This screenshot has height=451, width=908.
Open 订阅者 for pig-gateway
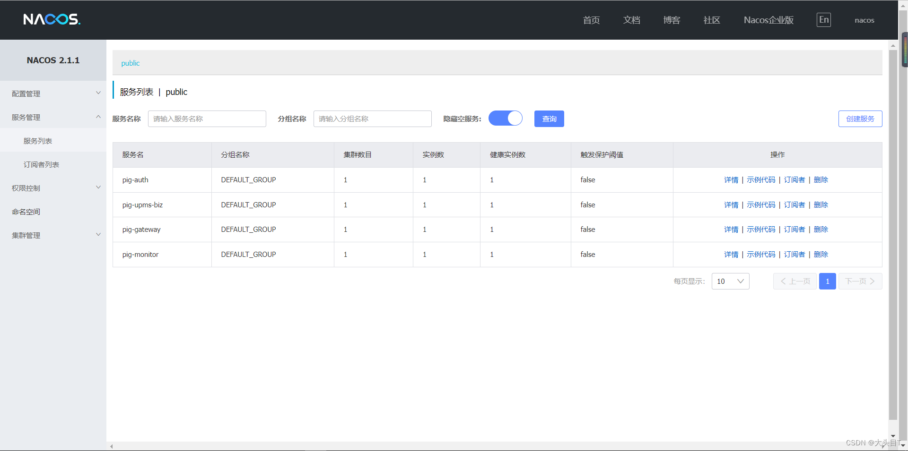pos(794,230)
